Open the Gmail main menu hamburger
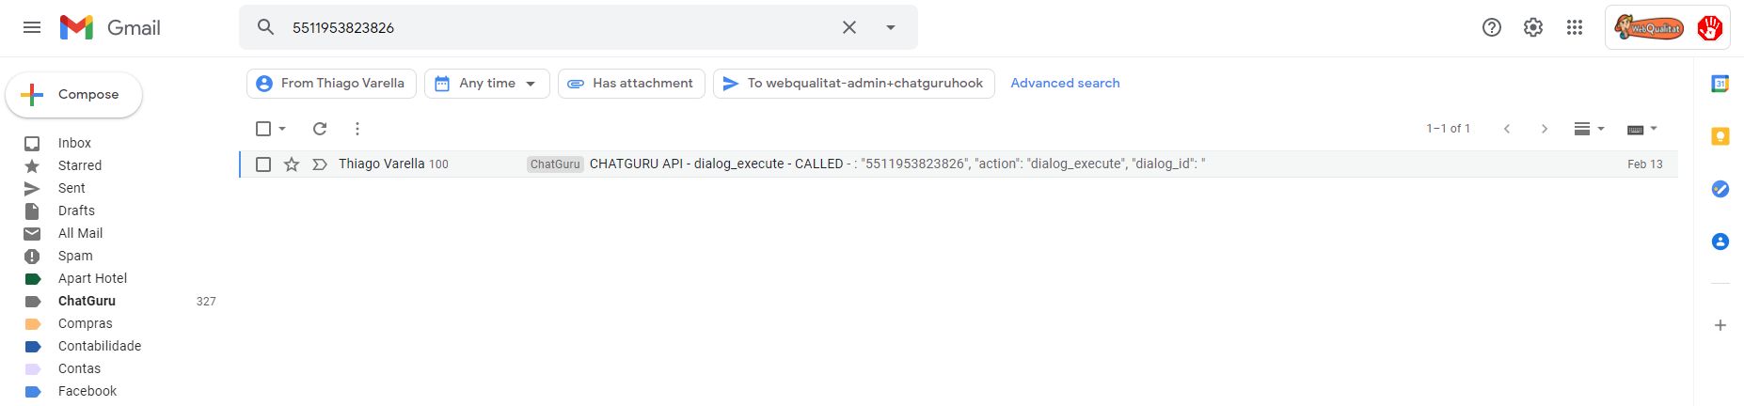 pos(32,27)
